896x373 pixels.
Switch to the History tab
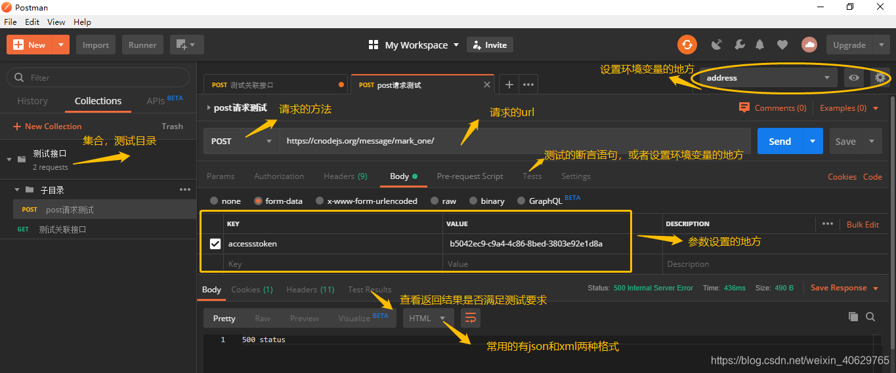pyautogui.click(x=33, y=101)
